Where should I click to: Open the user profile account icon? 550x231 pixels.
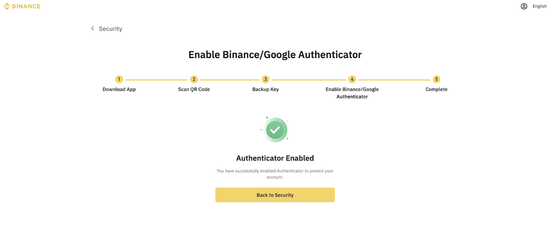click(524, 6)
